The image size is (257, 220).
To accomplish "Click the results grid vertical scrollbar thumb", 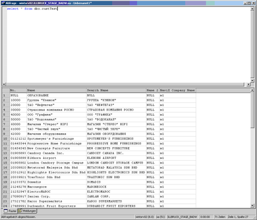I will coord(252,110).
